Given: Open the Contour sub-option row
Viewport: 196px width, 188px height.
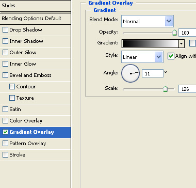Looking at the screenshot, I should 35,87.
